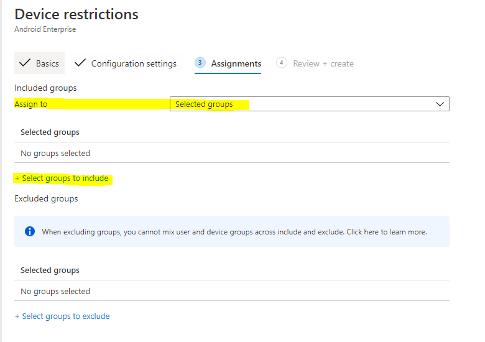485x342 pixels.
Task: Click the checkmark icon beside Basics
Action: (25, 63)
